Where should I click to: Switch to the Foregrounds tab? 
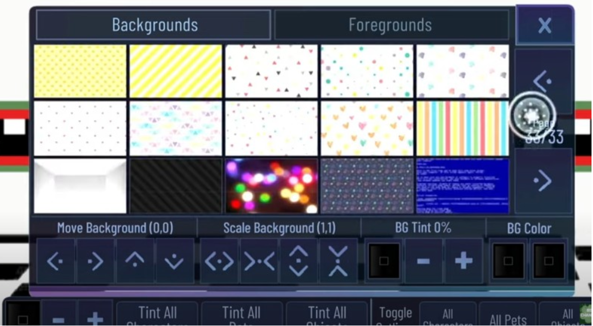(391, 25)
